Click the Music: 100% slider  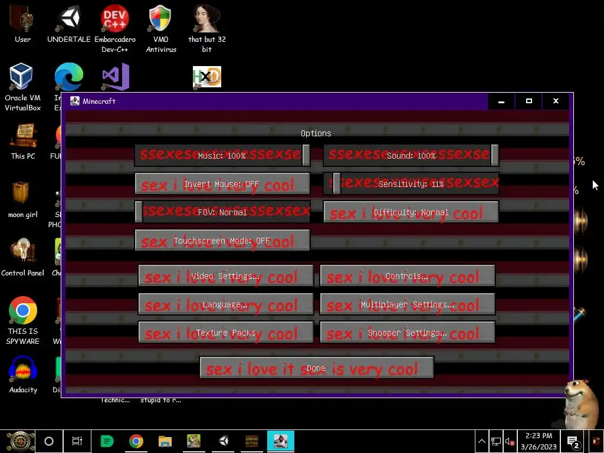(x=222, y=155)
